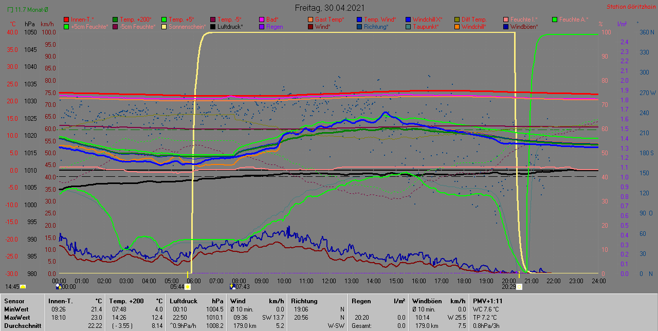Click the magenta Bad legend swatch
This screenshot has height=331, width=658.
[262, 20]
